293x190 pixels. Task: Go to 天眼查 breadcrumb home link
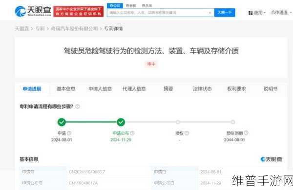22,29
